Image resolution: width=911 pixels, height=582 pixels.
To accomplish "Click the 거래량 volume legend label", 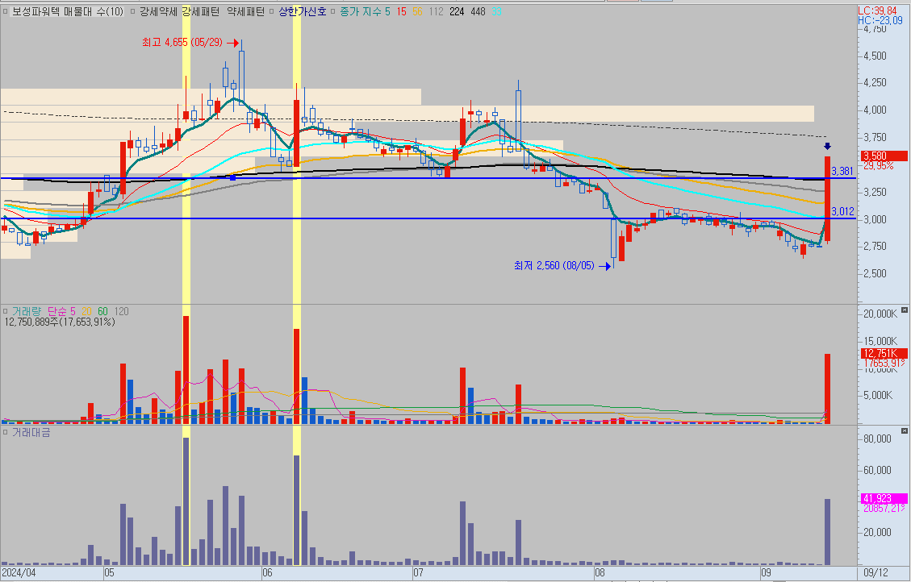I will click(27, 312).
